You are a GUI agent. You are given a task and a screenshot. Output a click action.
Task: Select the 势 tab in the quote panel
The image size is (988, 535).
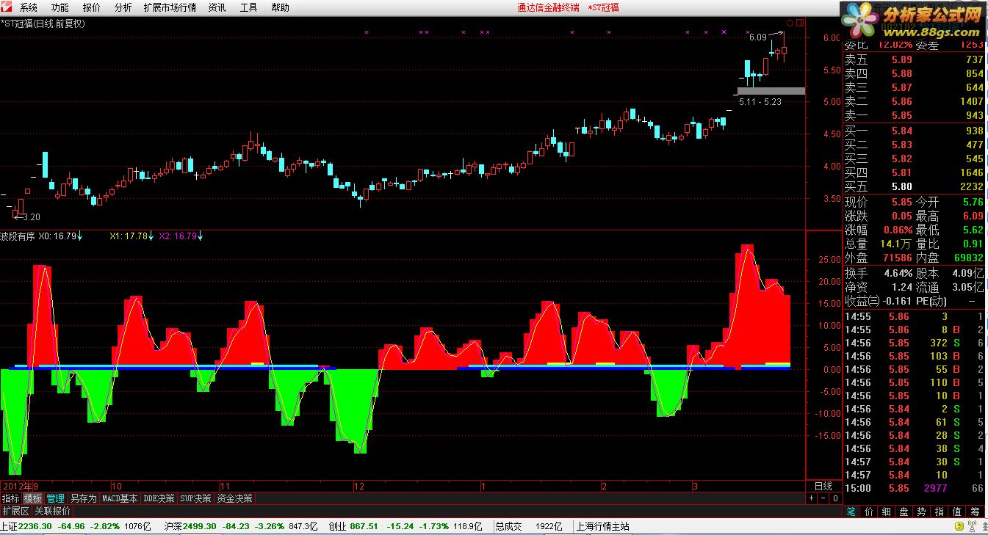(x=922, y=512)
